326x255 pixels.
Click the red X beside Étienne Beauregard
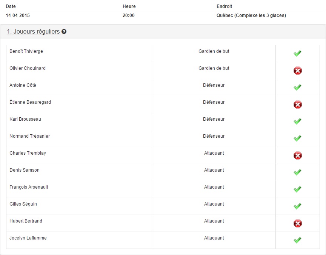(298, 104)
